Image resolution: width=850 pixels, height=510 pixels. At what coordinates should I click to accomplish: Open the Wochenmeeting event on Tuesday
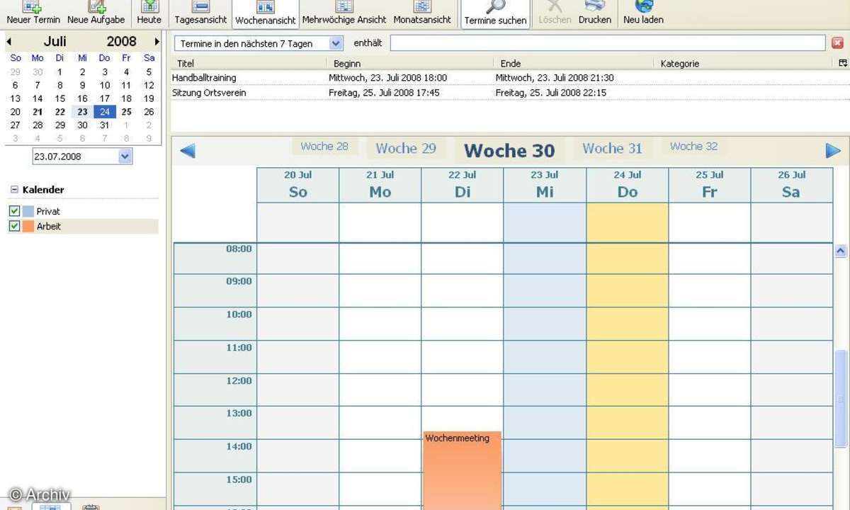coord(463,470)
